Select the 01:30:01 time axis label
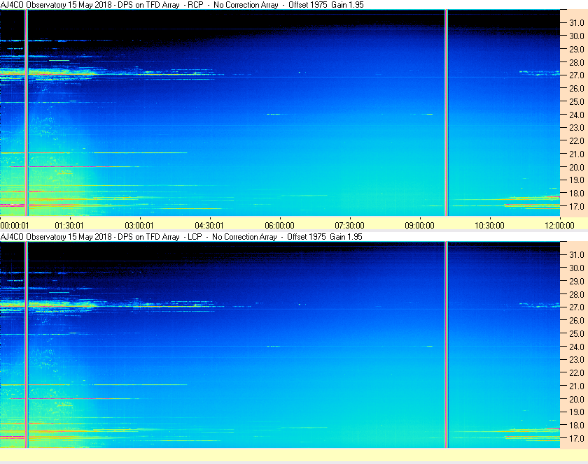 [x=69, y=226]
